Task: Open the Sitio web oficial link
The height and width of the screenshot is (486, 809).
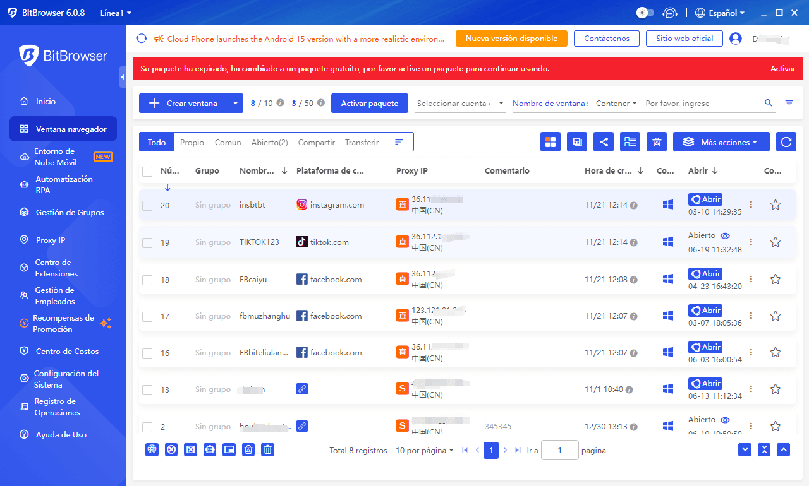Action: 684,39
